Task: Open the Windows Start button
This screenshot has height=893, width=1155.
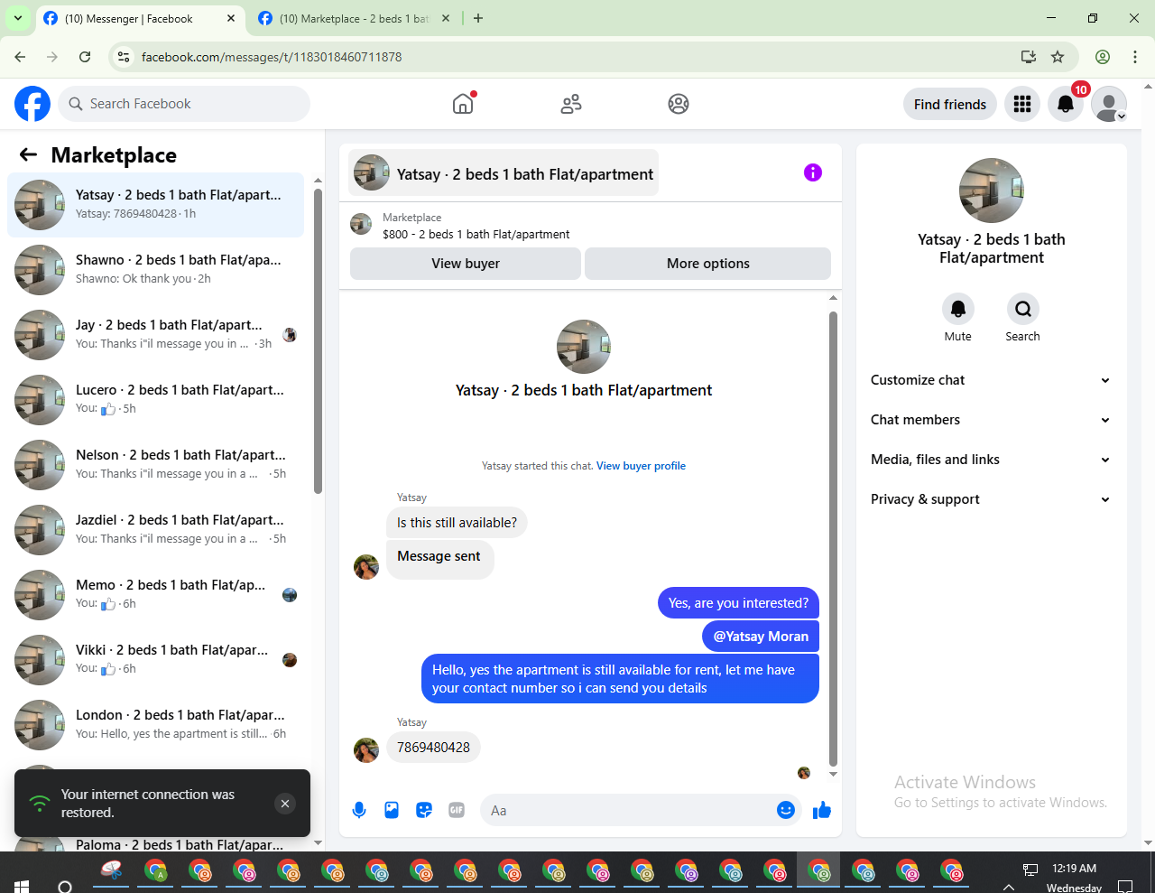Action: click(x=22, y=886)
